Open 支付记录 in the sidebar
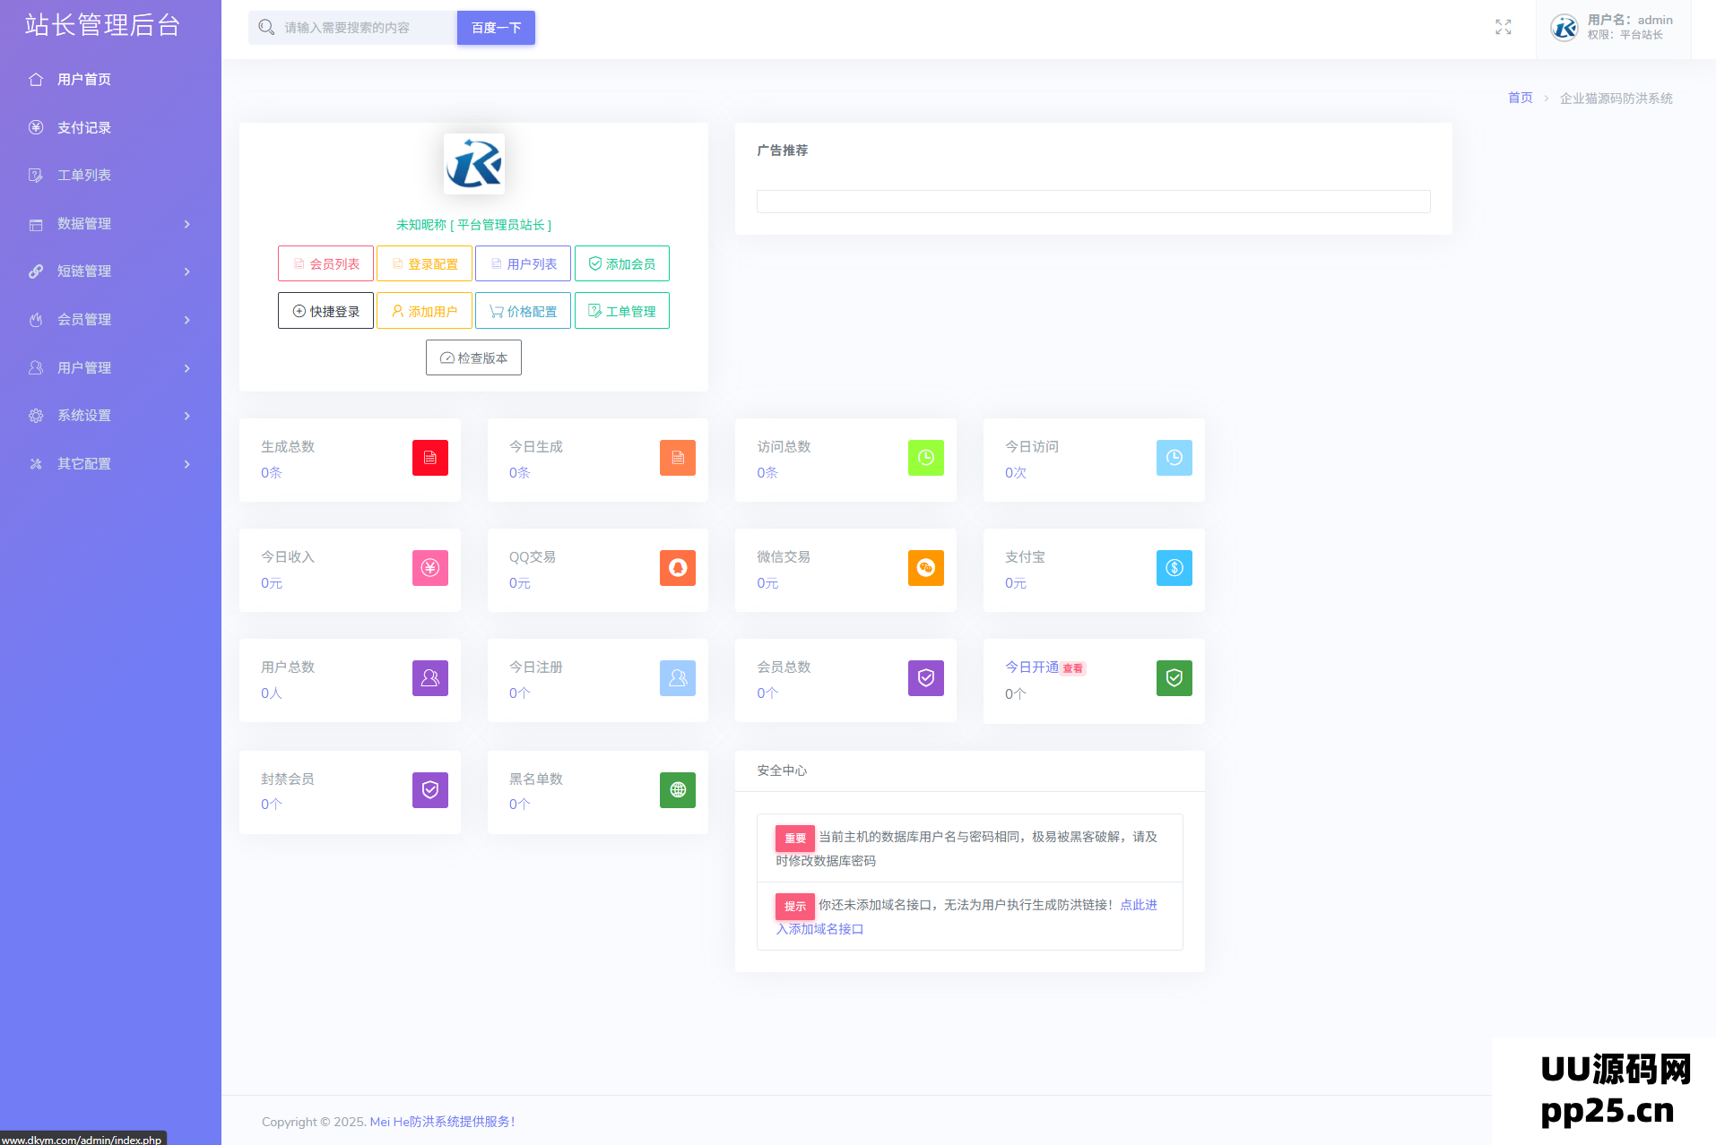1716x1145 pixels. tap(84, 128)
